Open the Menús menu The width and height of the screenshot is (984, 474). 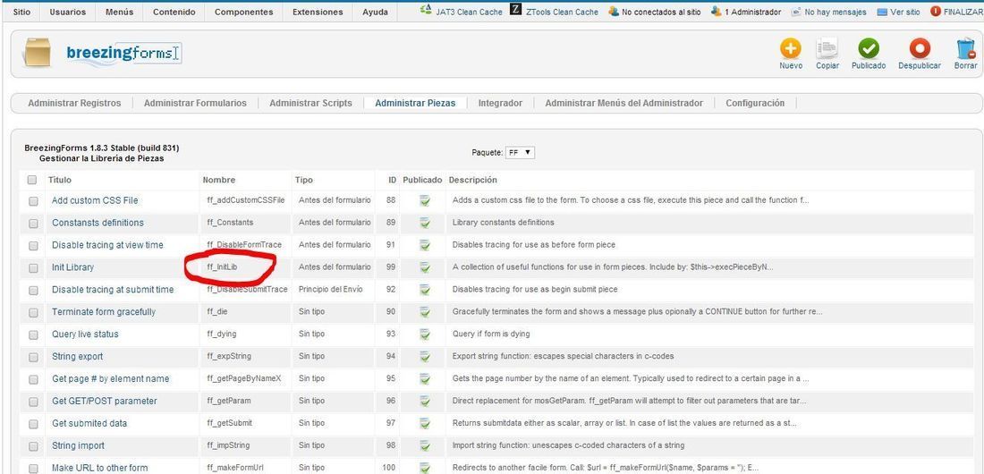coord(119,12)
